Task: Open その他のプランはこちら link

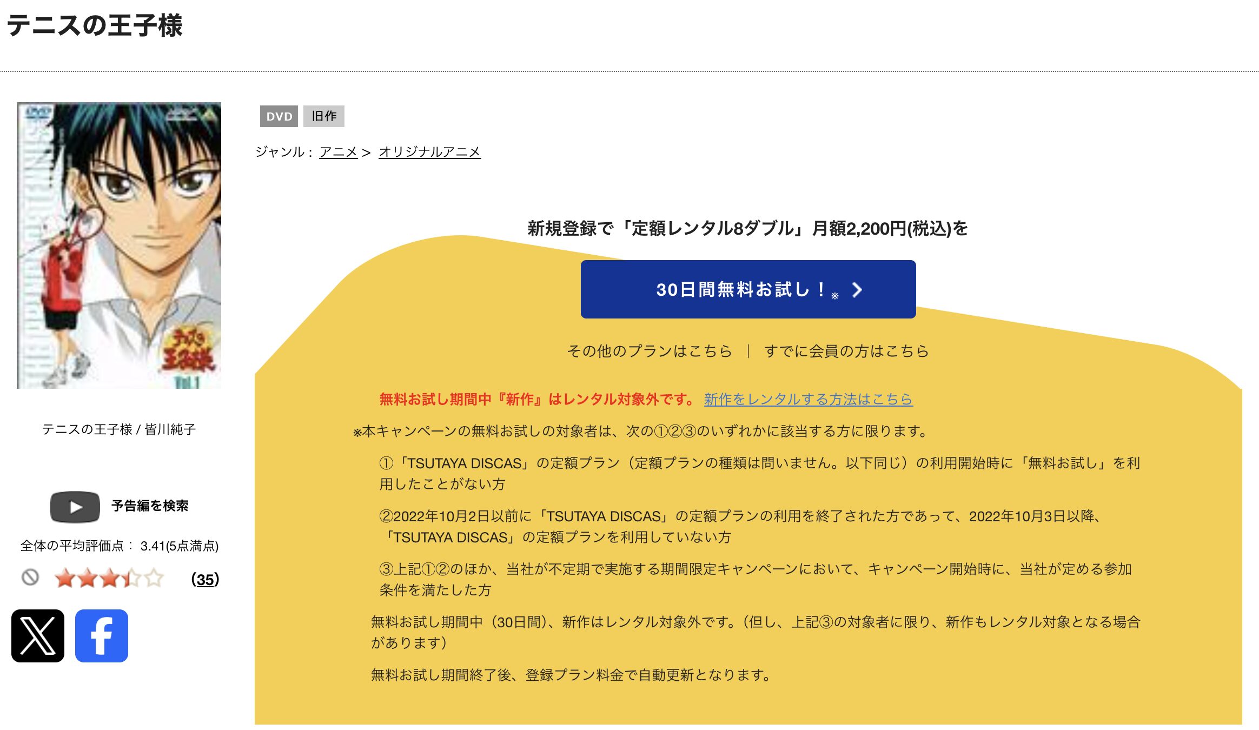Action: click(649, 351)
